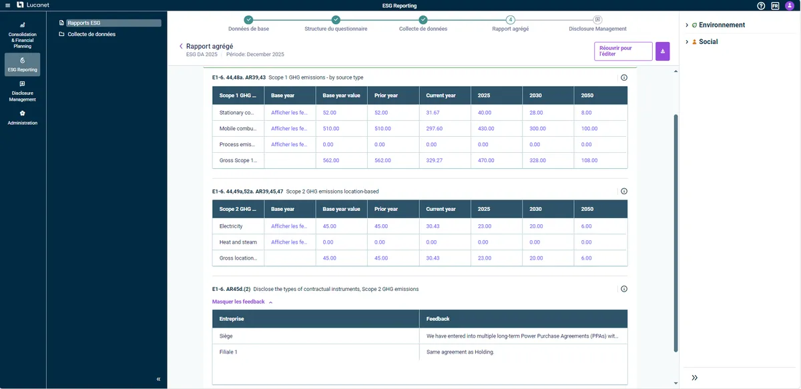Image resolution: width=801 pixels, height=389 pixels.
Task: Click Electricity current year 30.43
Action: [434, 226]
